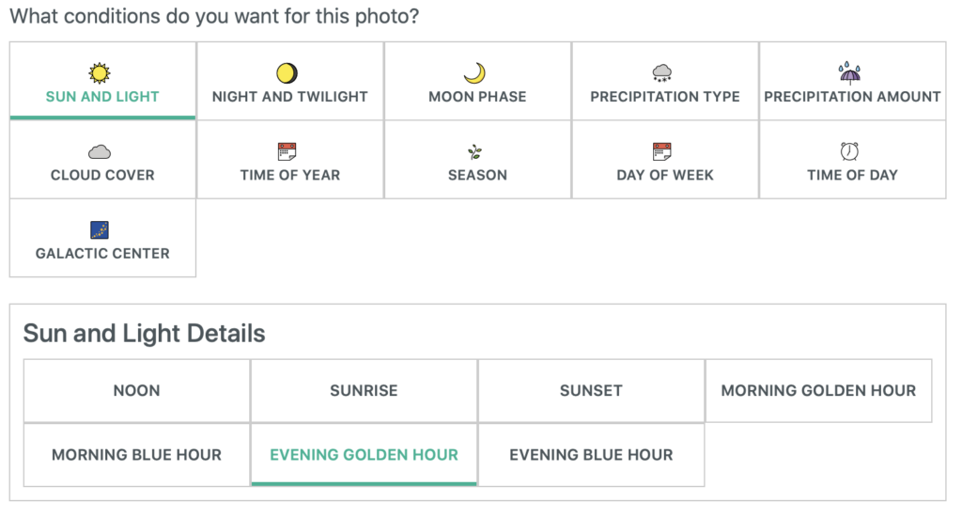Screen dimensions: 962x518
Task: Toggle the Sunset condition
Action: [x=591, y=391]
